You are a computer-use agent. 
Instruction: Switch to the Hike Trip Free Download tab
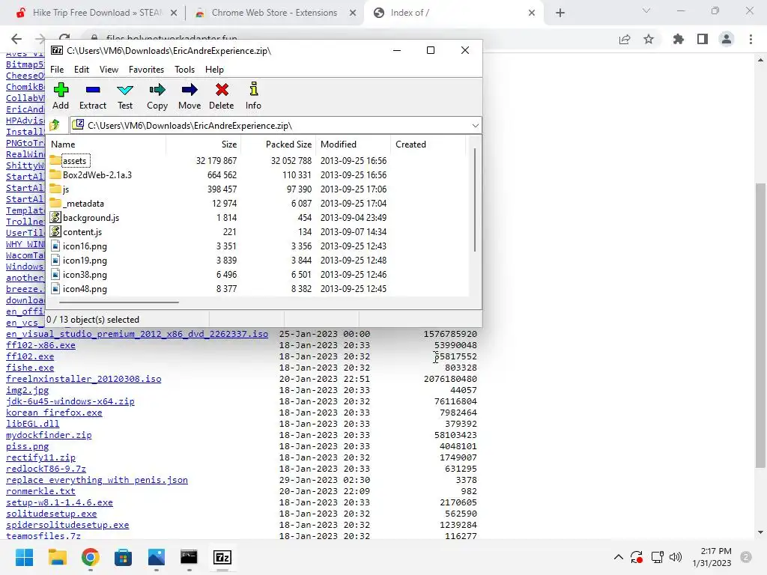point(96,13)
